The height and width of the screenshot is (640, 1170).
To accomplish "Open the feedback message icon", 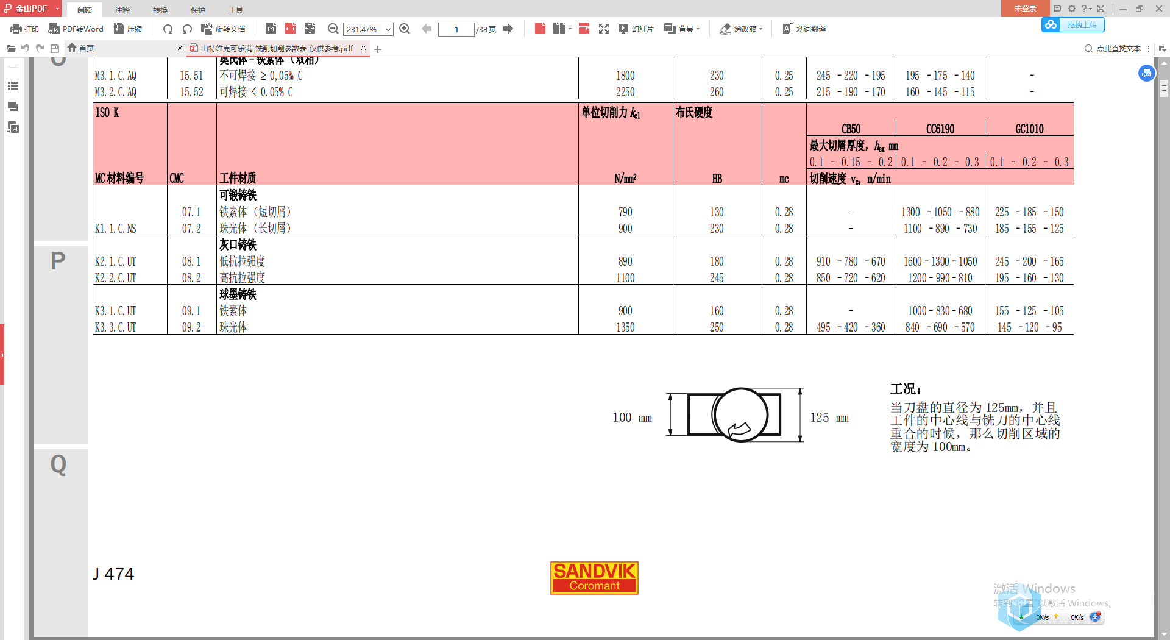I will tap(1057, 9).
